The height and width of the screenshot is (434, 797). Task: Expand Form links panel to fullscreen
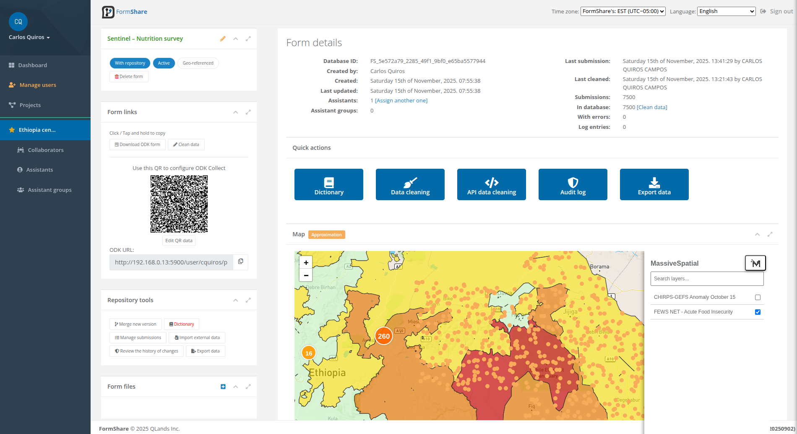pos(248,112)
